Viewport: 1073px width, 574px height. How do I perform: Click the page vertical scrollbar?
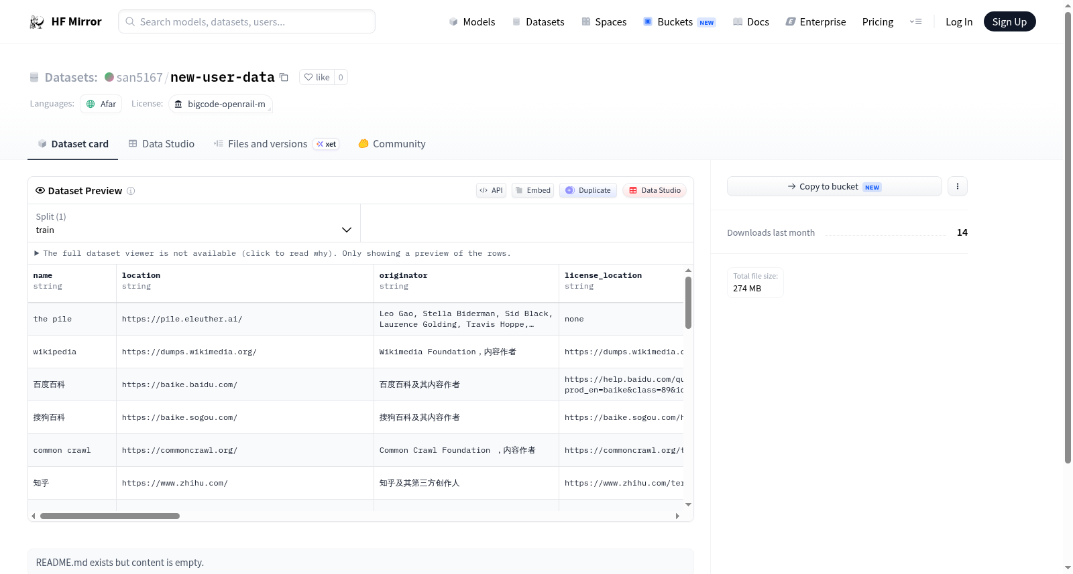(1068, 237)
